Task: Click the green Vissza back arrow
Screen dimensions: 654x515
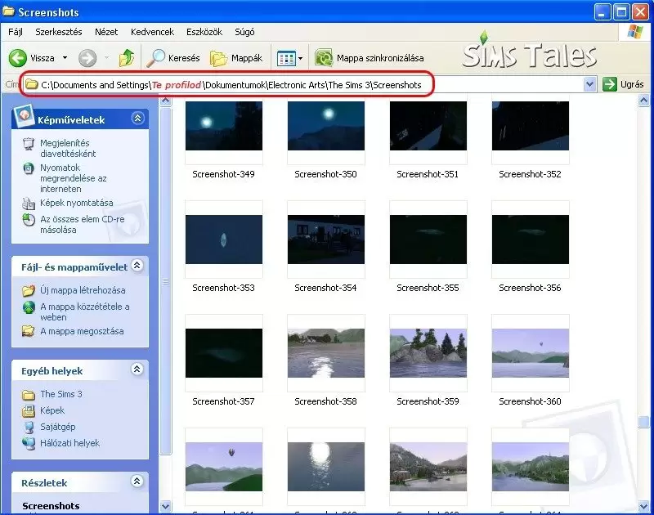Action: point(18,58)
